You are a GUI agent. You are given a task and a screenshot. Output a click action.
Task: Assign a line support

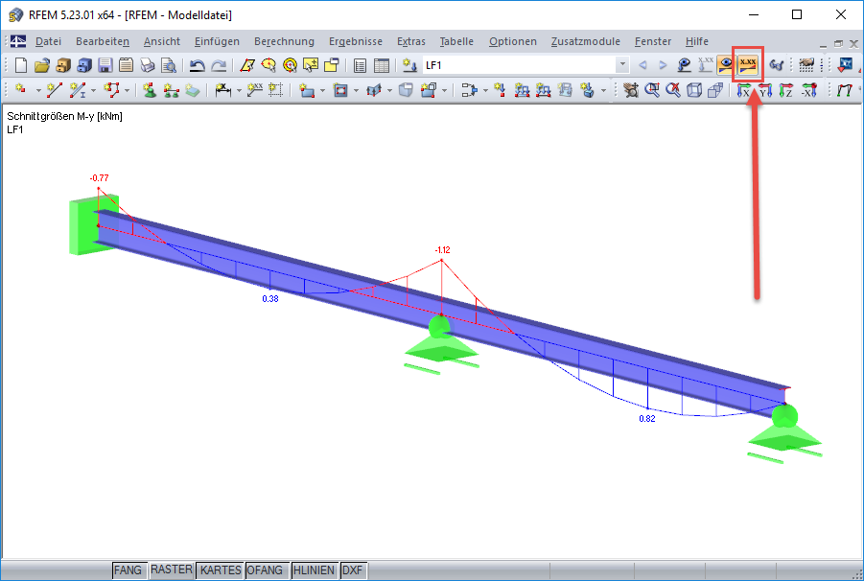[x=171, y=90]
